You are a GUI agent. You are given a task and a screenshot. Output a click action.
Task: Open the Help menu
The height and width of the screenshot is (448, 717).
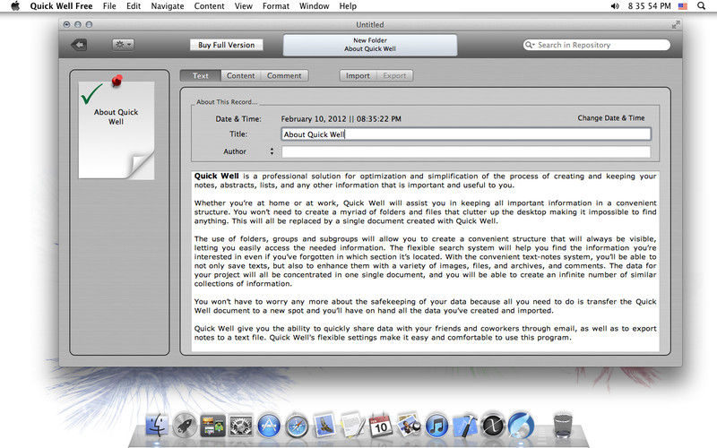[x=348, y=6]
